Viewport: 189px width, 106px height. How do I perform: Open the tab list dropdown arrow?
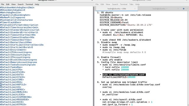(x=188, y=9)
